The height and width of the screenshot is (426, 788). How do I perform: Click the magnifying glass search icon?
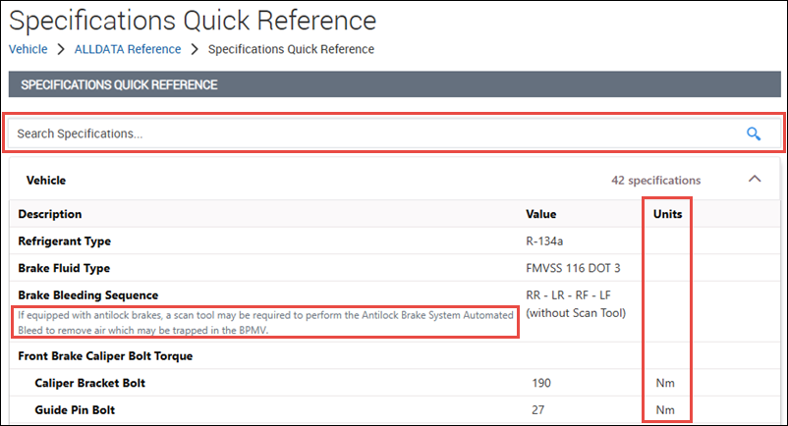pos(754,133)
